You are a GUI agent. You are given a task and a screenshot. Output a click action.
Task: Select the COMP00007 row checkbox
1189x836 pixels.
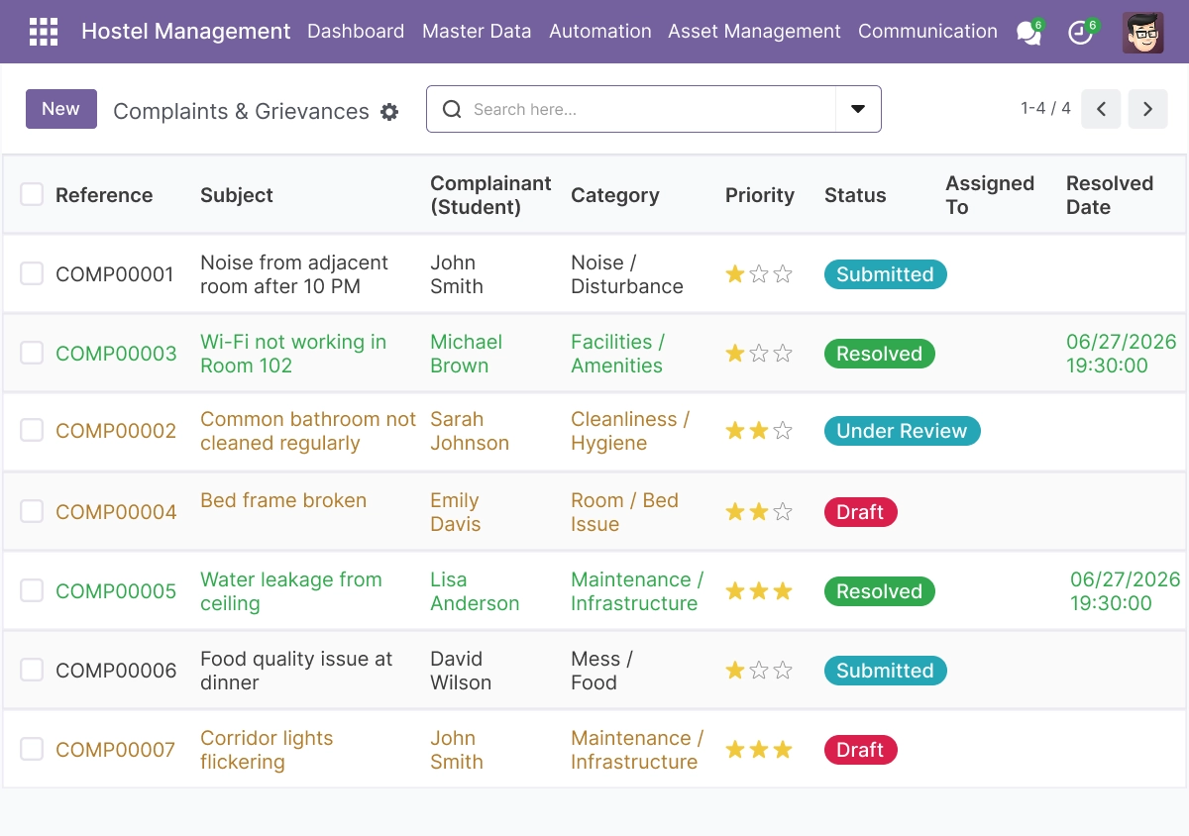32,749
